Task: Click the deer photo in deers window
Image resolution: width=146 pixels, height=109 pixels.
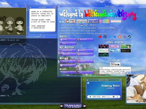Action: click(136, 89)
